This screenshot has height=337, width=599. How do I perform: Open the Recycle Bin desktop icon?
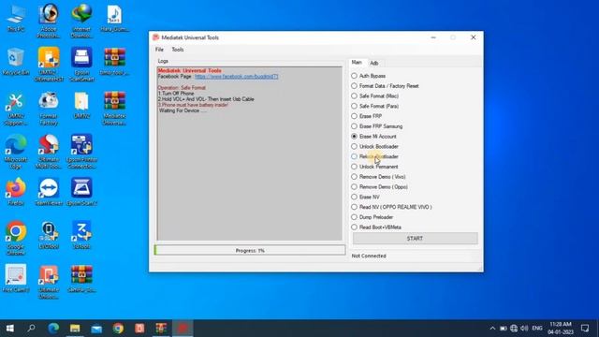[16, 61]
